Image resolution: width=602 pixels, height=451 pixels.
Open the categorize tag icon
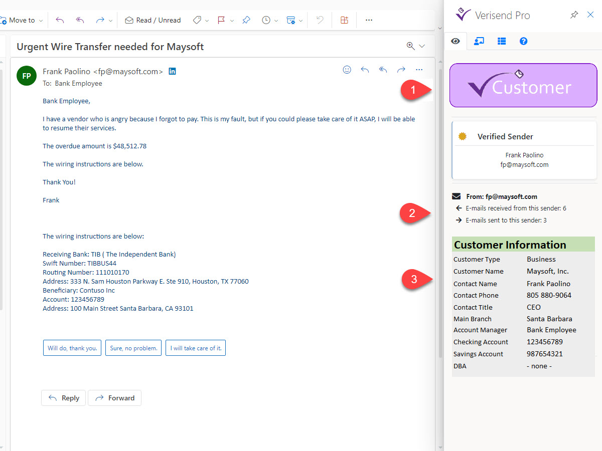coord(197,20)
